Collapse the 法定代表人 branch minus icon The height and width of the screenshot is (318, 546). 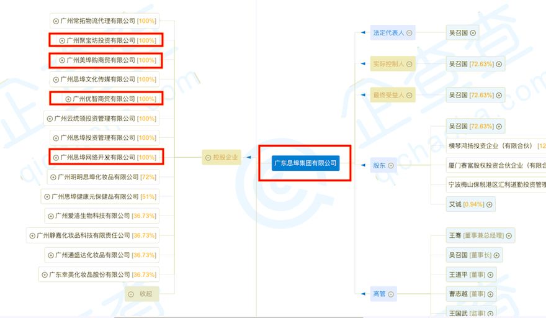click(409, 33)
